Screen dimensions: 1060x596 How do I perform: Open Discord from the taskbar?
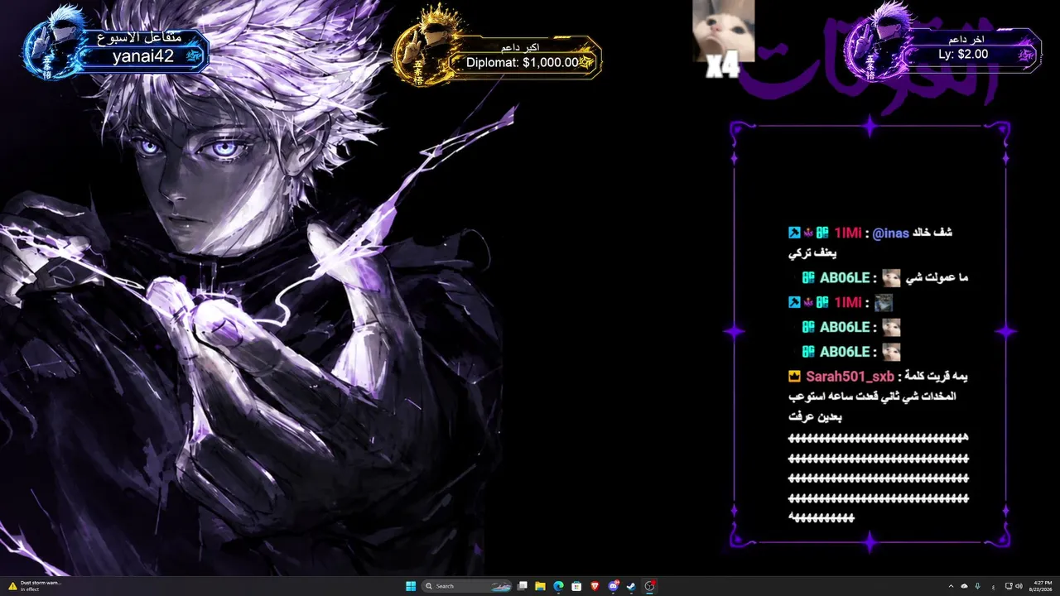pos(614,586)
